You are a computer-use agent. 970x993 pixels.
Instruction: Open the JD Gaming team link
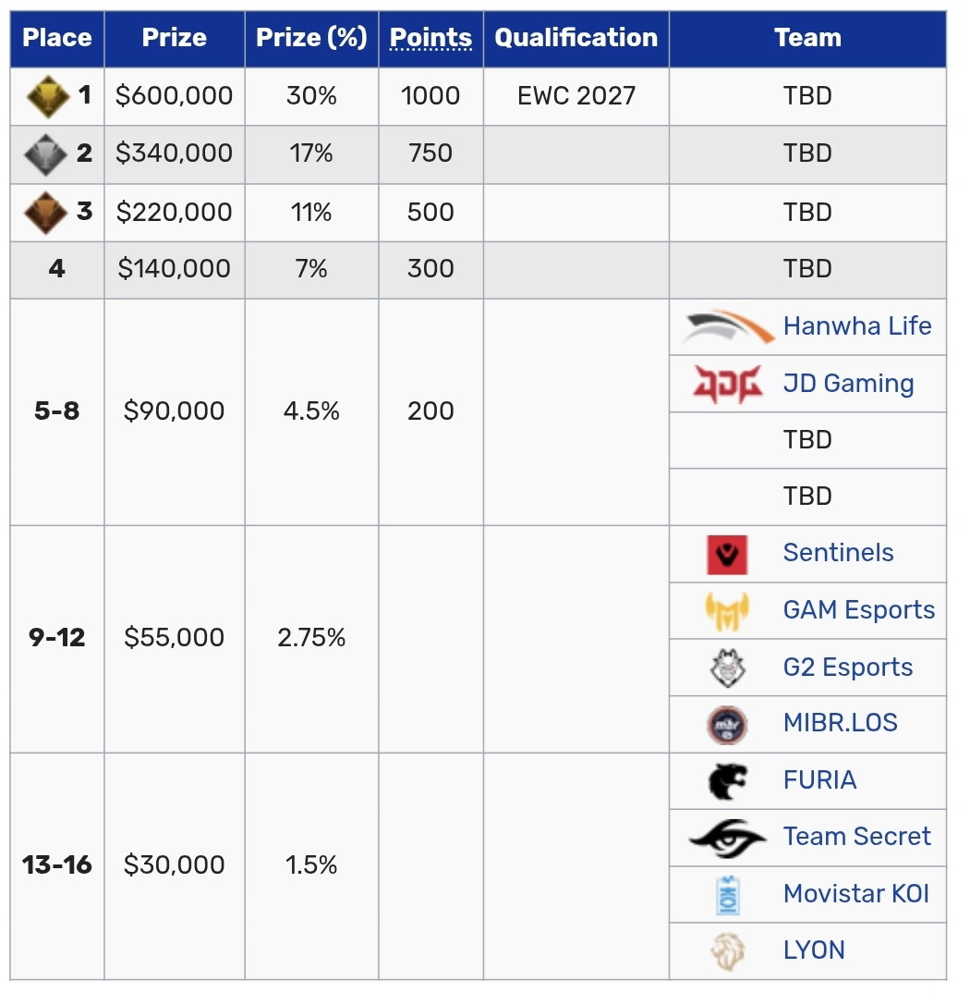pos(848,383)
